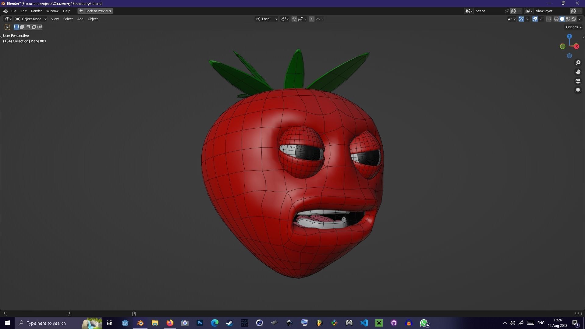Enable the snapping magnet icon
Screen dimensions: 585x329
click(294, 19)
